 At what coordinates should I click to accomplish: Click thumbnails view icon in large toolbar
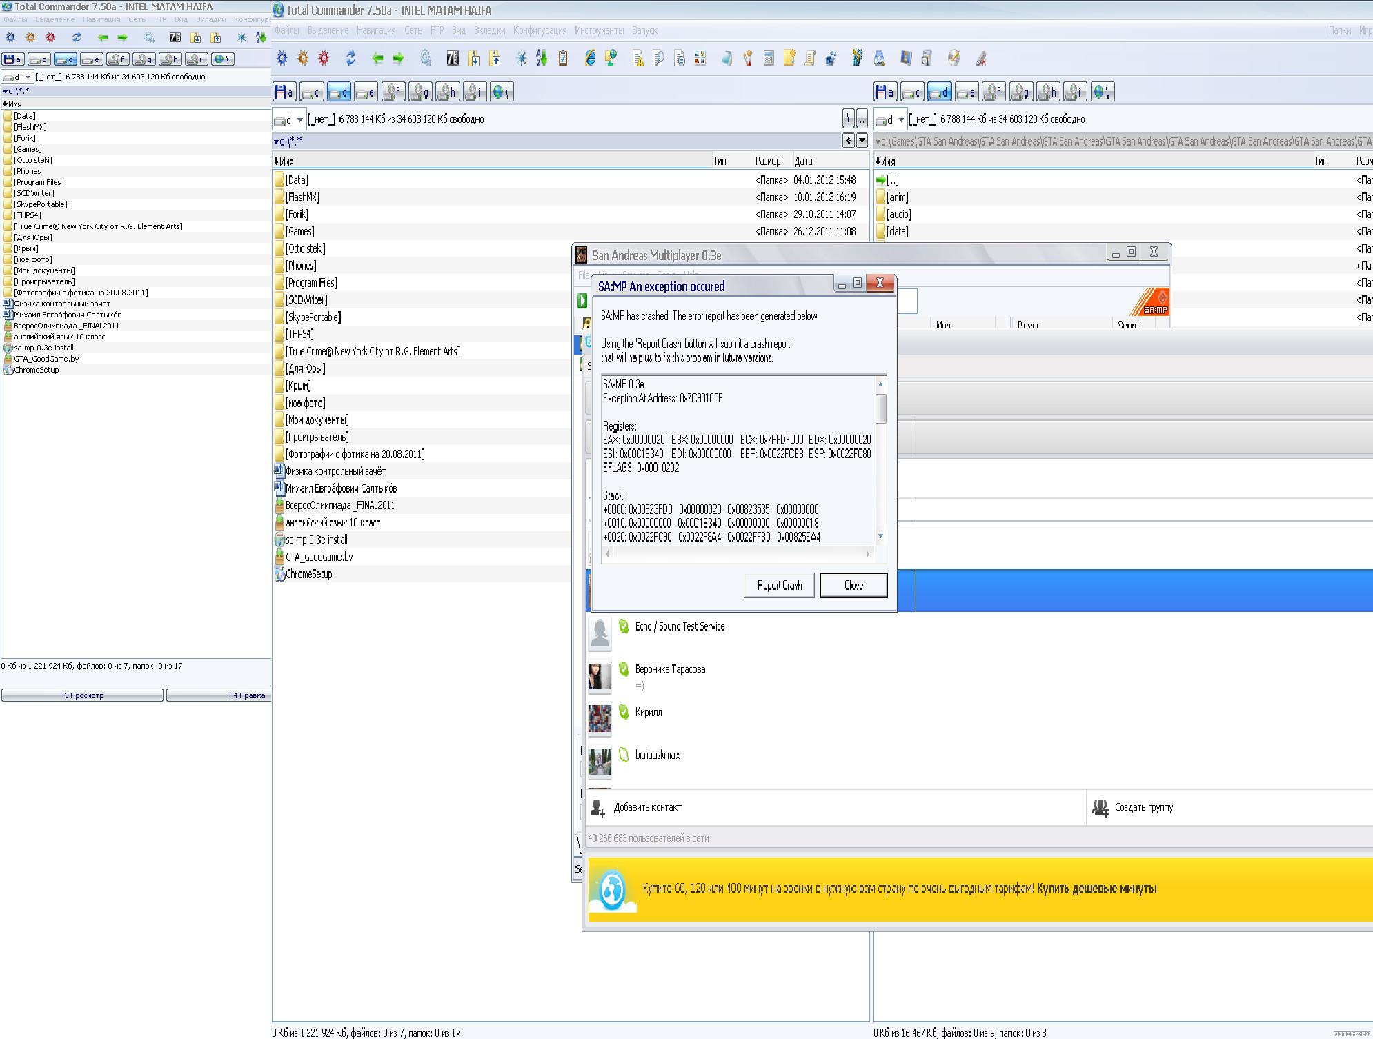pyautogui.click(x=700, y=59)
